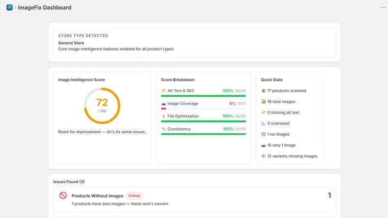Click the Store Type Detected card
Screen dimensions: 388x218
[194, 42]
